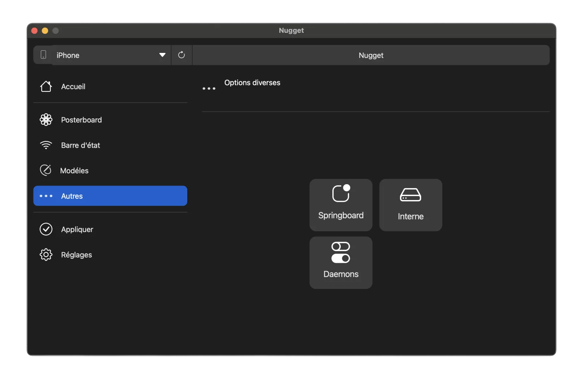Open the Barre d'état section
Screen dimensions: 582x381
(110, 145)
